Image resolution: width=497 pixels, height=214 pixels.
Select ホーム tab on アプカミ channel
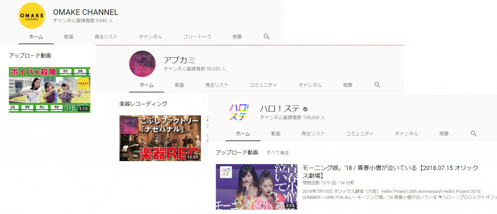click(147, 85)
